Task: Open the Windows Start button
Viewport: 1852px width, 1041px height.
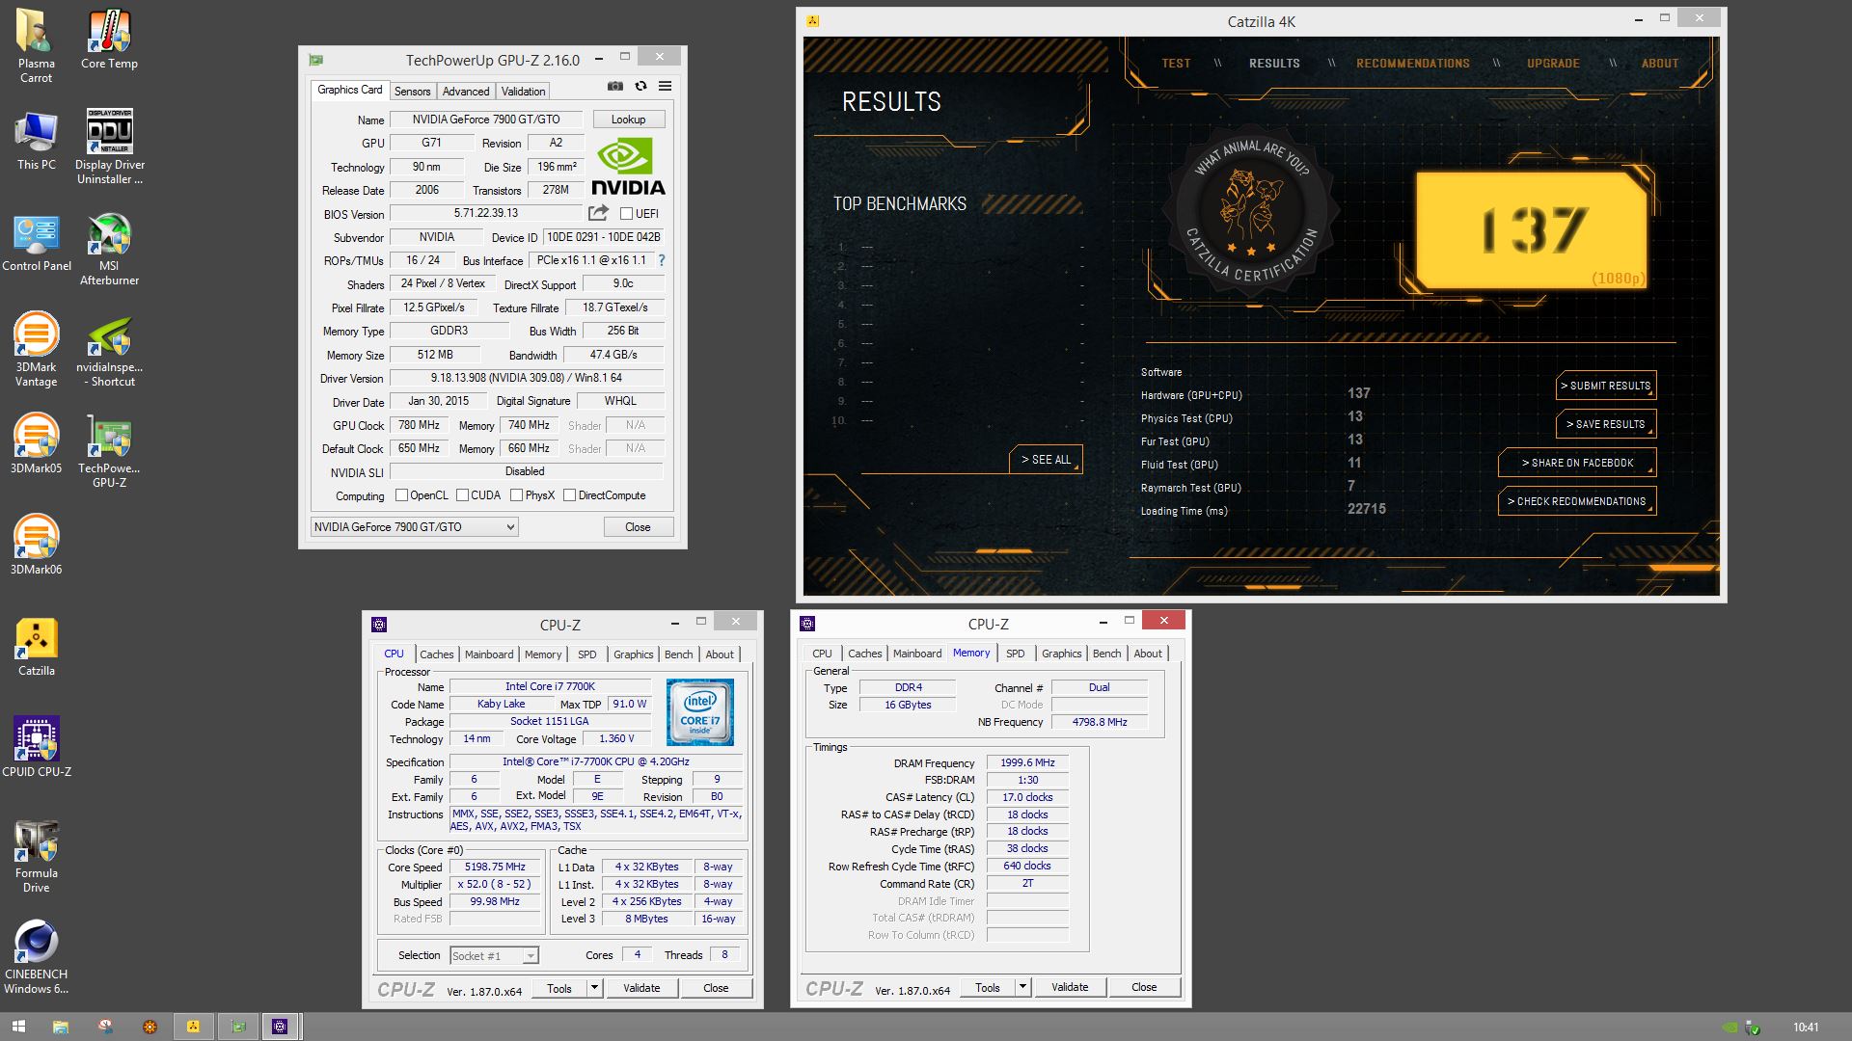Action: click(x=17, y=1027)
